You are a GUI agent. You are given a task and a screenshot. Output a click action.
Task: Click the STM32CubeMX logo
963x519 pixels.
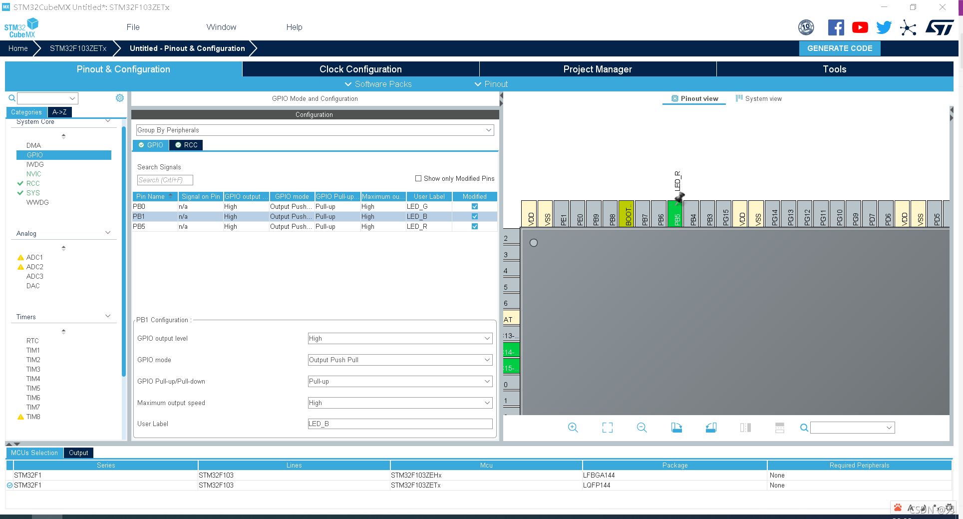pyautogui.click(x=21, y=28)
